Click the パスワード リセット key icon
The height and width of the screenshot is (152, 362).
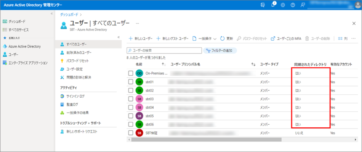62,61
